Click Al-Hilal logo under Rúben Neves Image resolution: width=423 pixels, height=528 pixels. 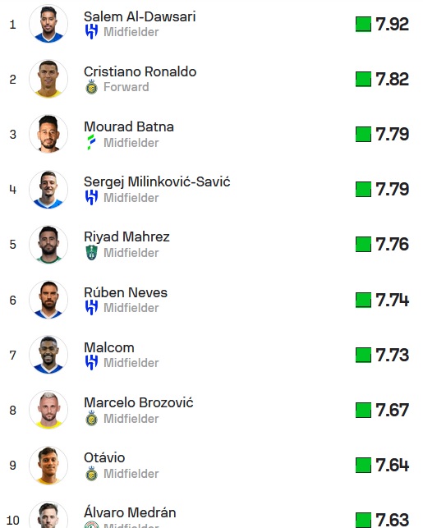(x=91, y=307)
